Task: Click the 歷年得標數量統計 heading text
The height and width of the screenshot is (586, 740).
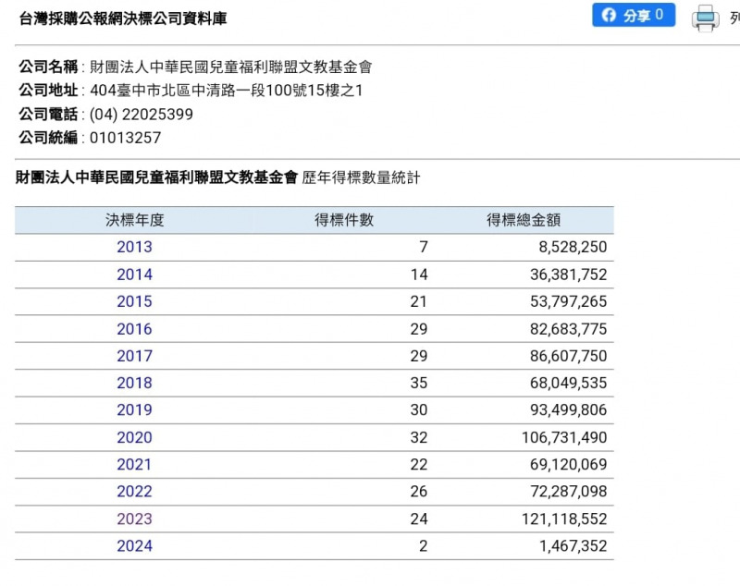Action: [x=361, y=177]
